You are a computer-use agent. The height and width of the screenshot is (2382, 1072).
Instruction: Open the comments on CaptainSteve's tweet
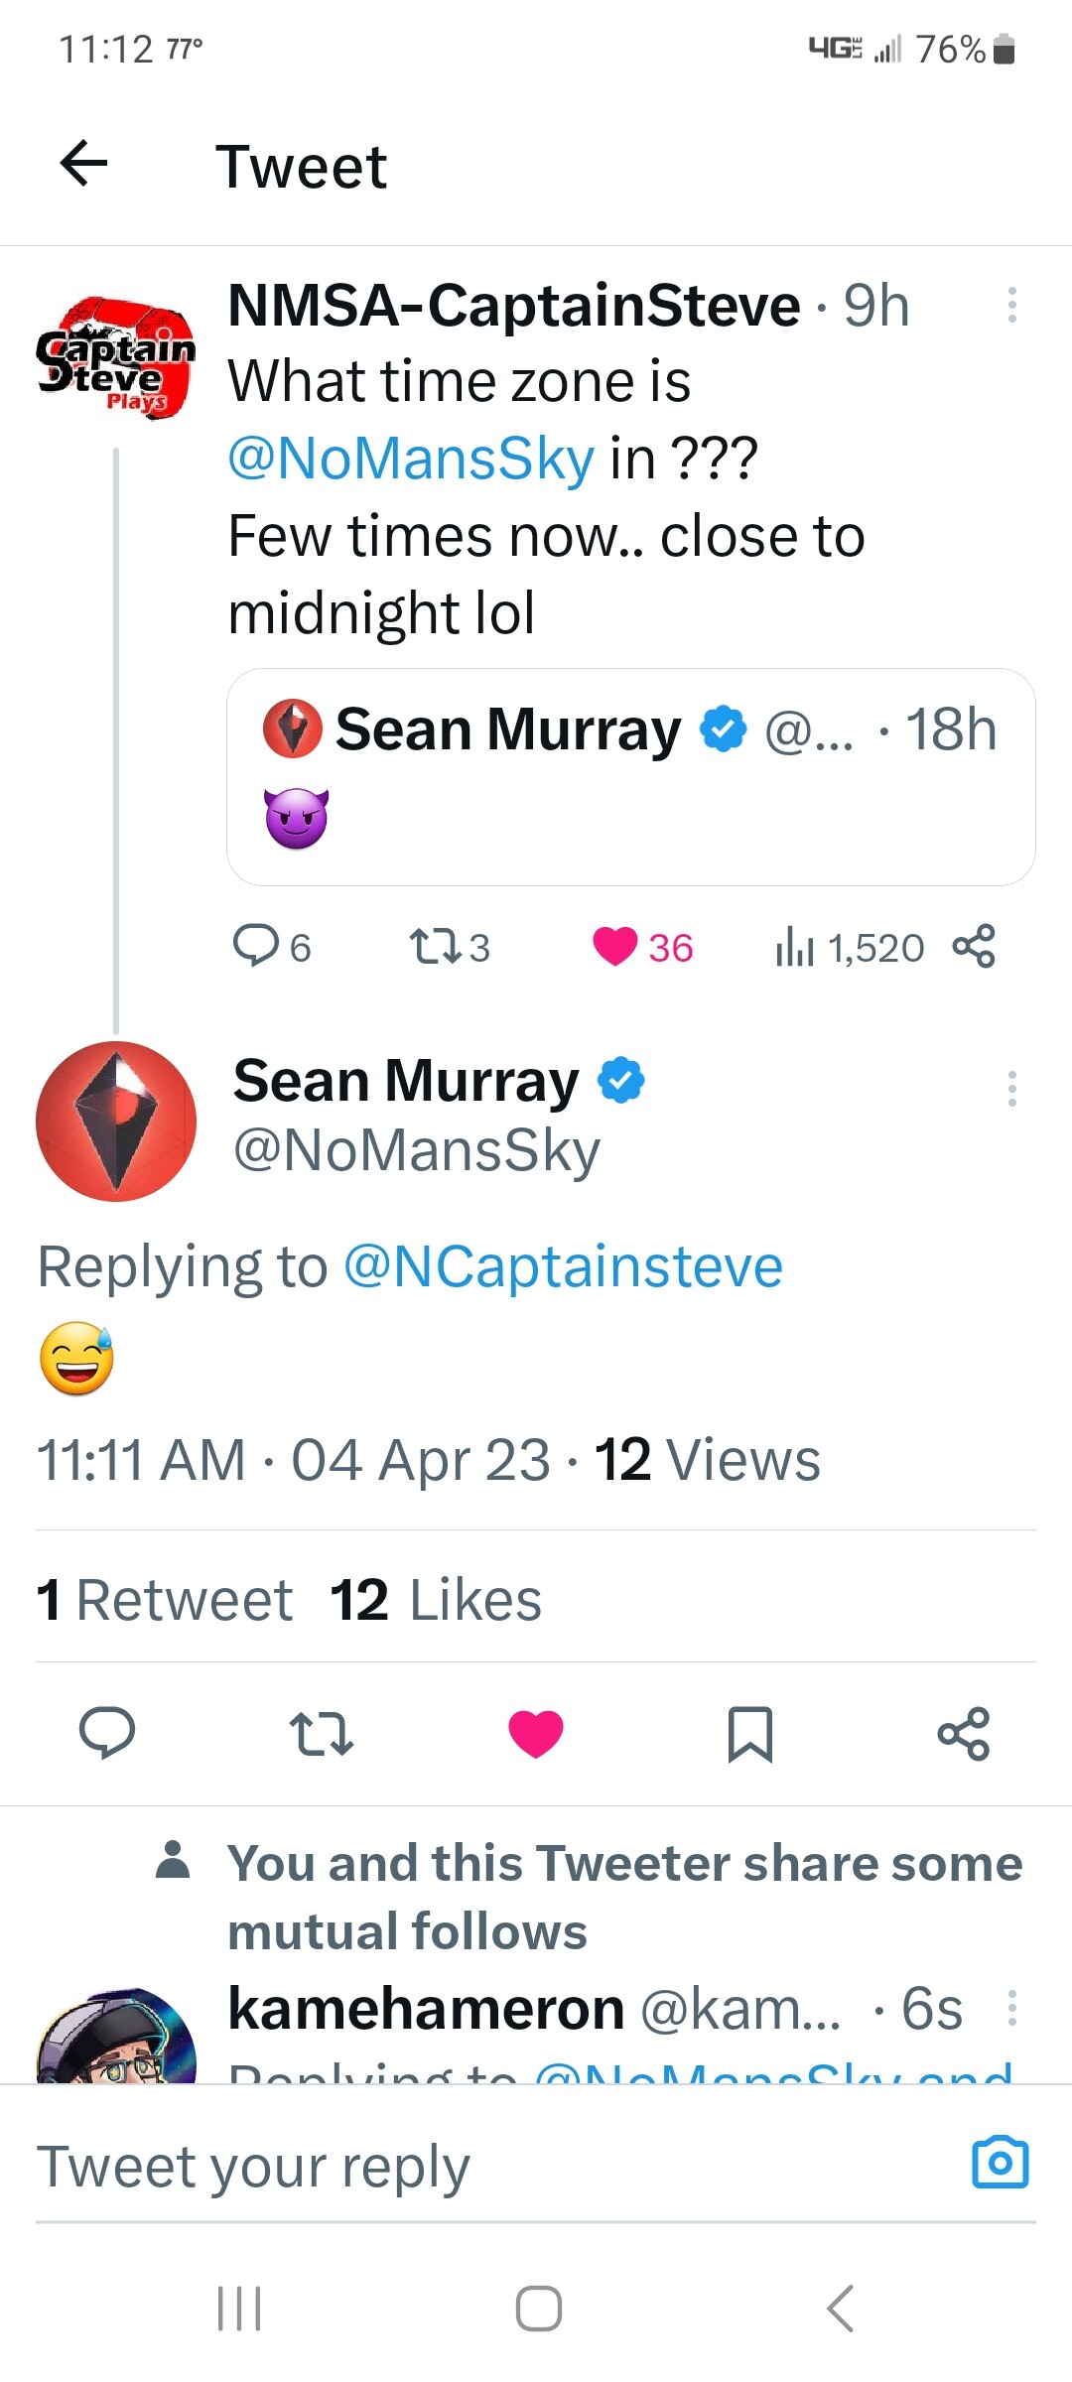256,947
